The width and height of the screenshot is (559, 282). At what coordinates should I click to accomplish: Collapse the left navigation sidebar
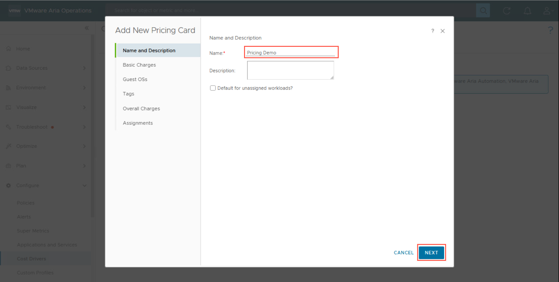click(87, 28)
